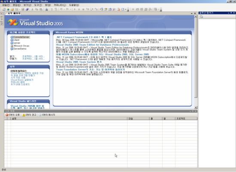Toggle the 0개의 메시지 messages filter
Viewport: 236px width, 172px height.
47,115
